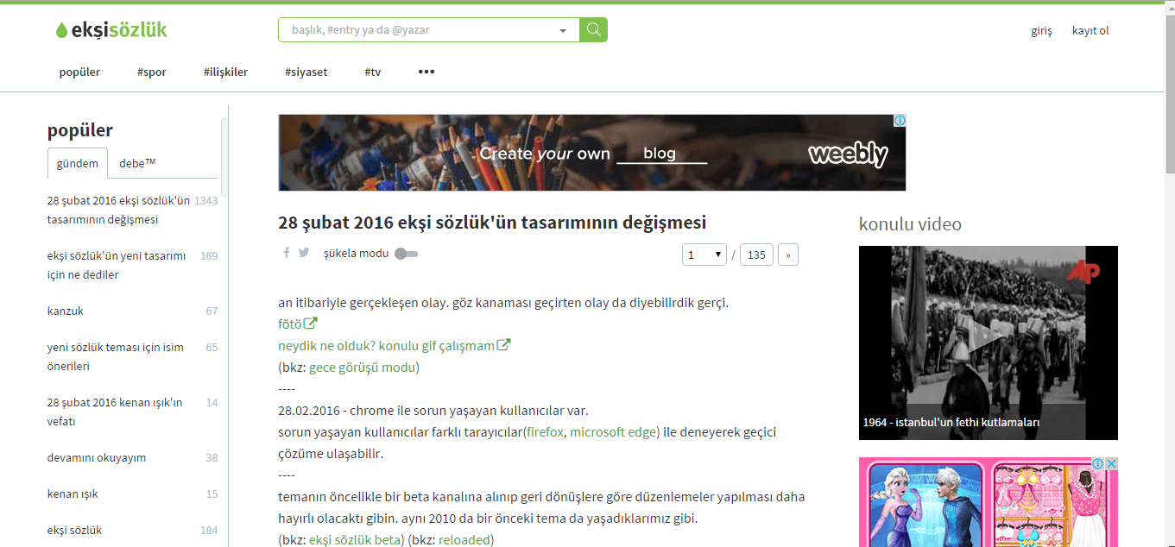Close the dress-up game ad
The width and height of the screenshot is (1175, 547).
(x=1112, y=464)
